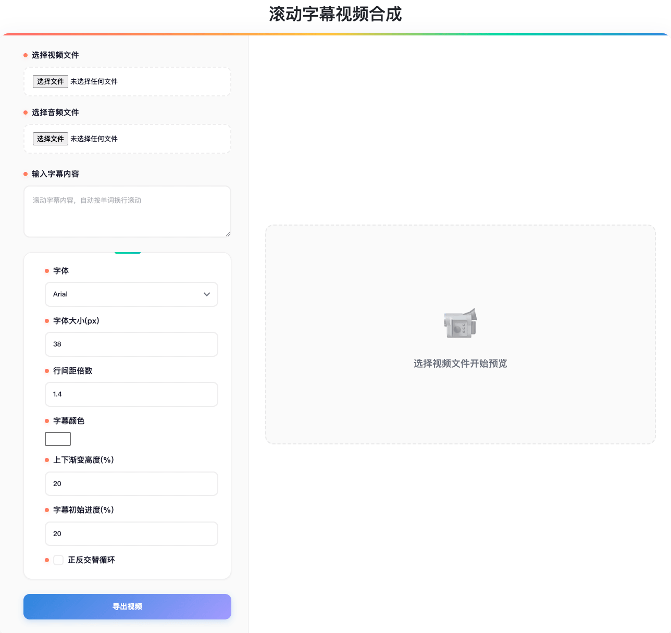Click the 滚动字幕视频合成 page title
671x633 pixels.
335,14
